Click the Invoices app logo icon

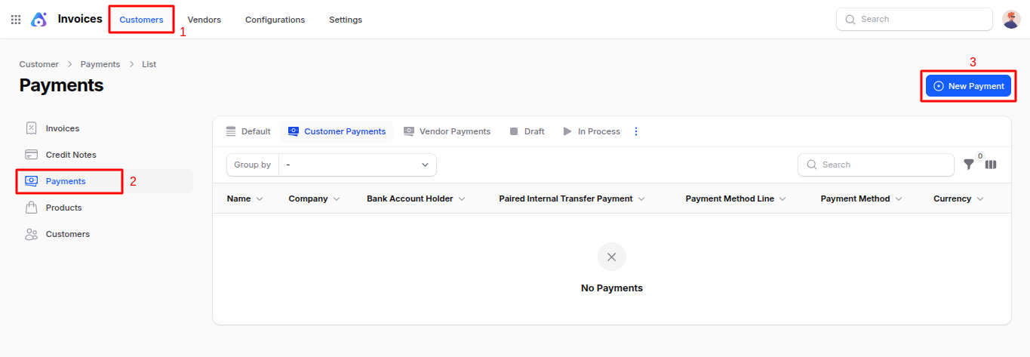(x=39, y=20)
